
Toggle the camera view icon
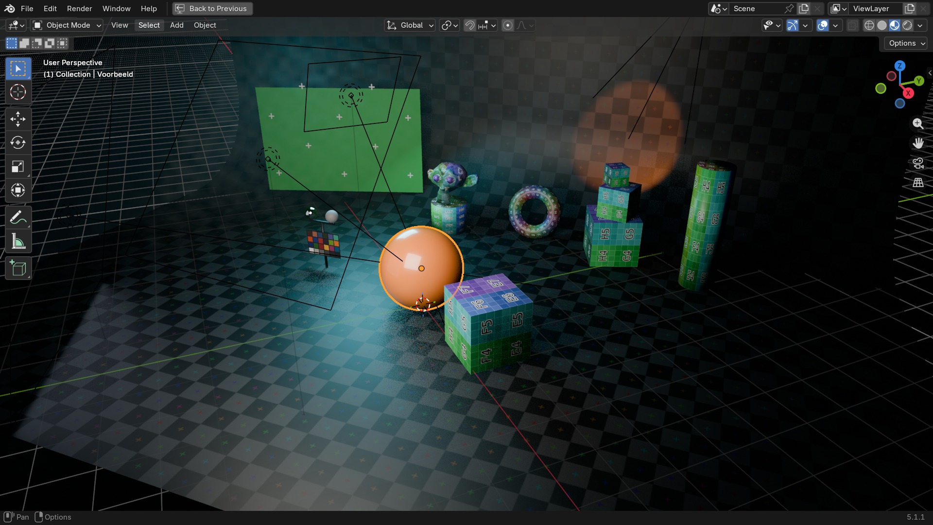917,163
